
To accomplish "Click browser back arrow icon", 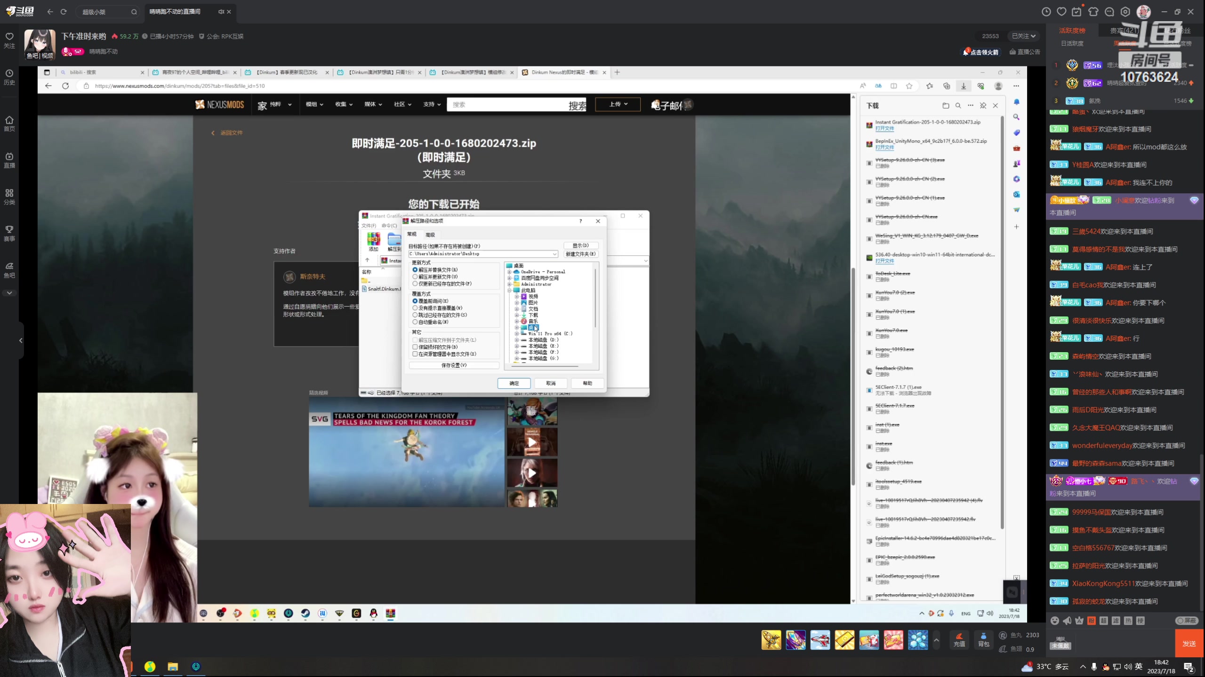I will coord(48,86).
